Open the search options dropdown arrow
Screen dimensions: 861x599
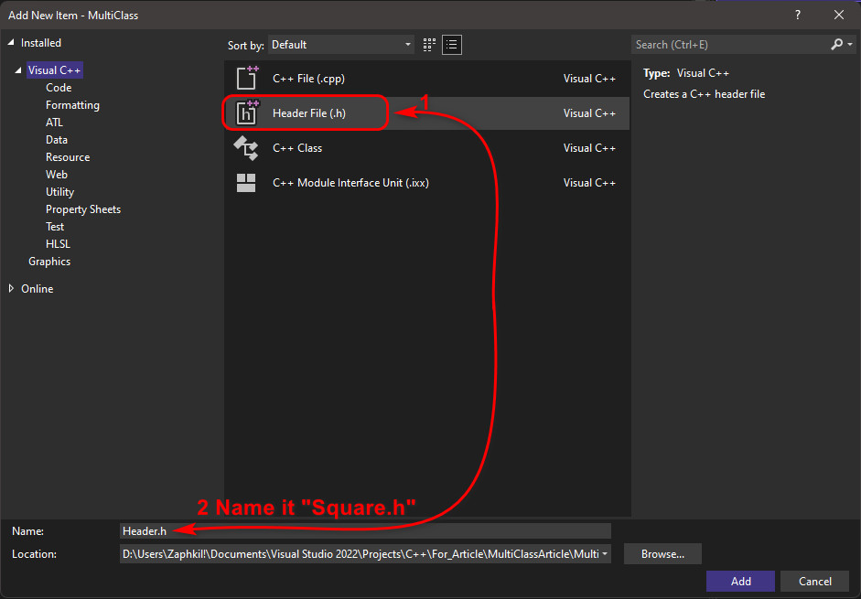850,45
